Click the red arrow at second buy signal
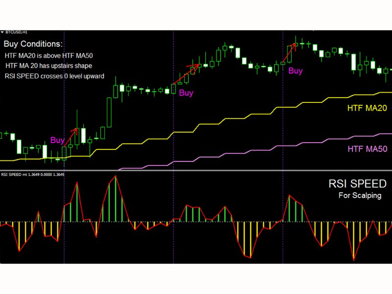The height and width of the screenshot is (294, 392). coord(187,74)
